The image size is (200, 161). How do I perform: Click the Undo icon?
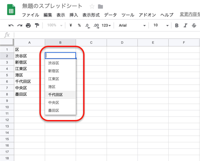point(11,25)
